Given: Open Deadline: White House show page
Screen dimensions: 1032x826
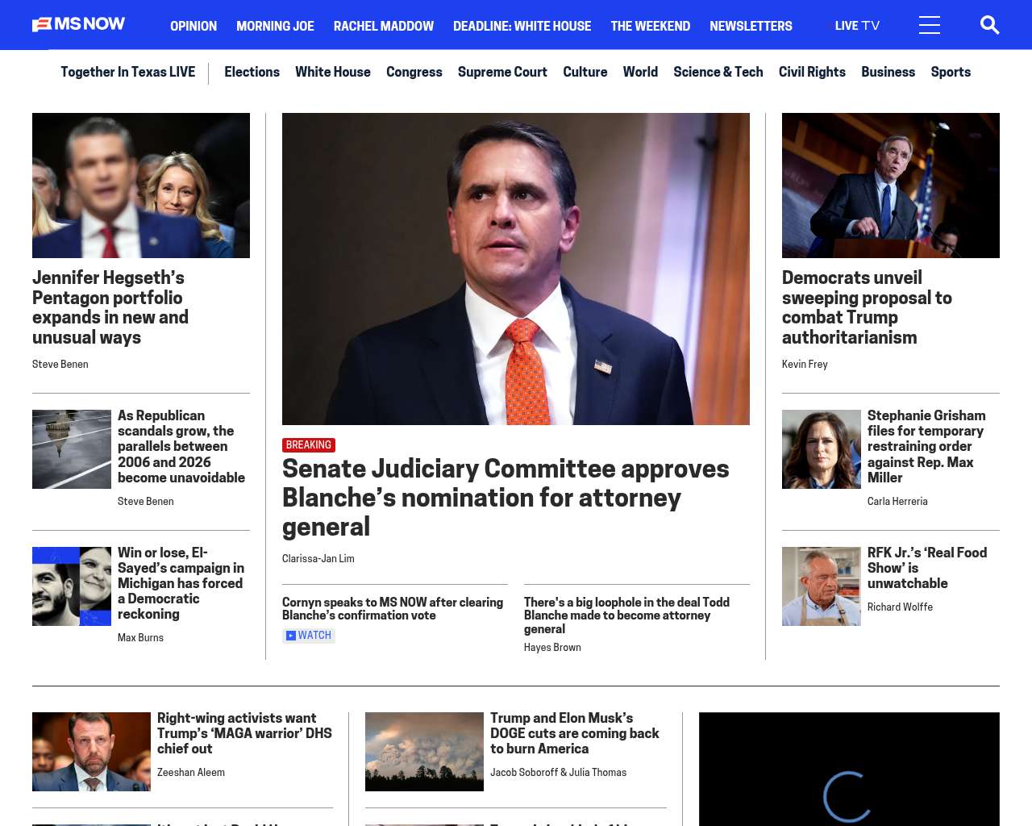Looking at the screenshot, I should tap(522, 26).
